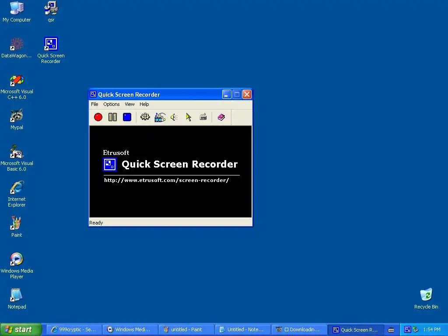Minimize the Quick Screen Recorder window
Image resolution: width=448 pixels, height=336 pixels.
click(x=227, y=94)
